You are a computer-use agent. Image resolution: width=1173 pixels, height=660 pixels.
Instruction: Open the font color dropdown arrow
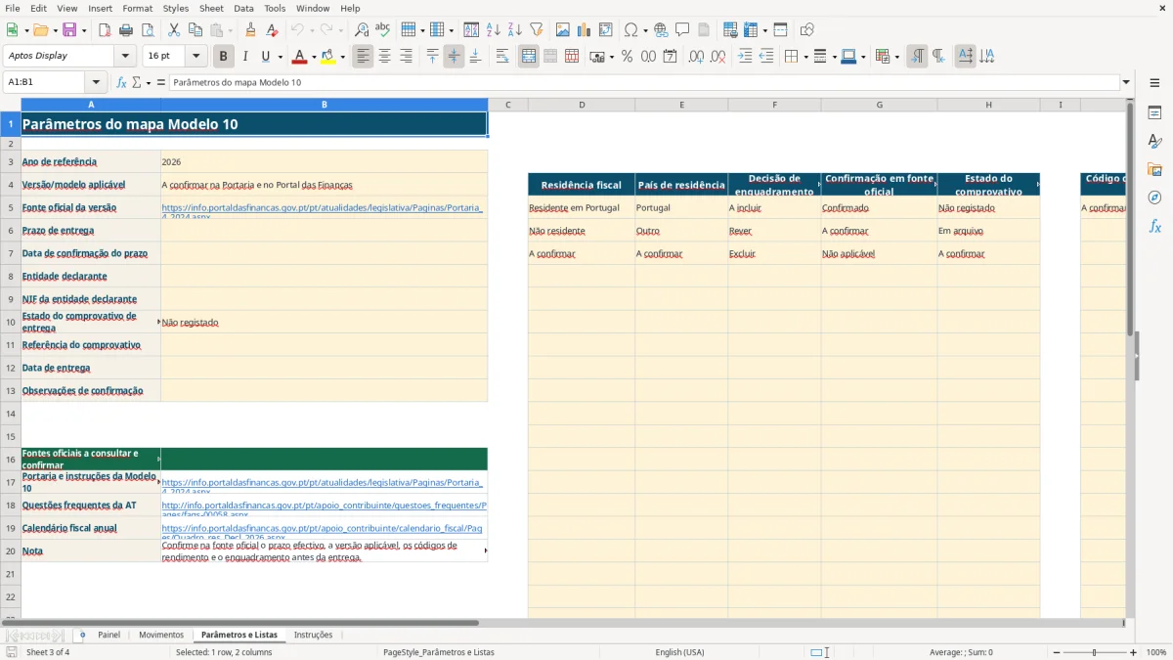(312, 57)
